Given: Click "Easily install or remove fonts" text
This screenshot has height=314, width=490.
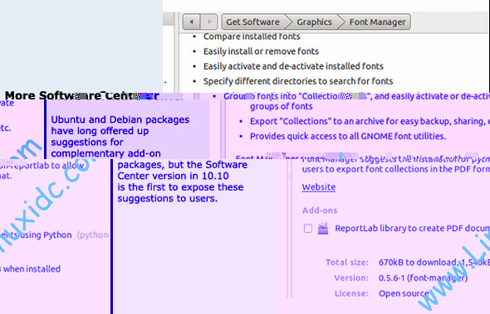Looking at the screenshot, I should pos(261,51).
